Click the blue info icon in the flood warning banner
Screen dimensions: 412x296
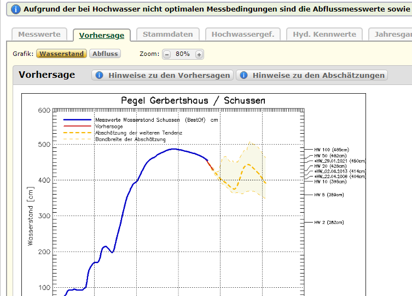click(x=16, y=9)
